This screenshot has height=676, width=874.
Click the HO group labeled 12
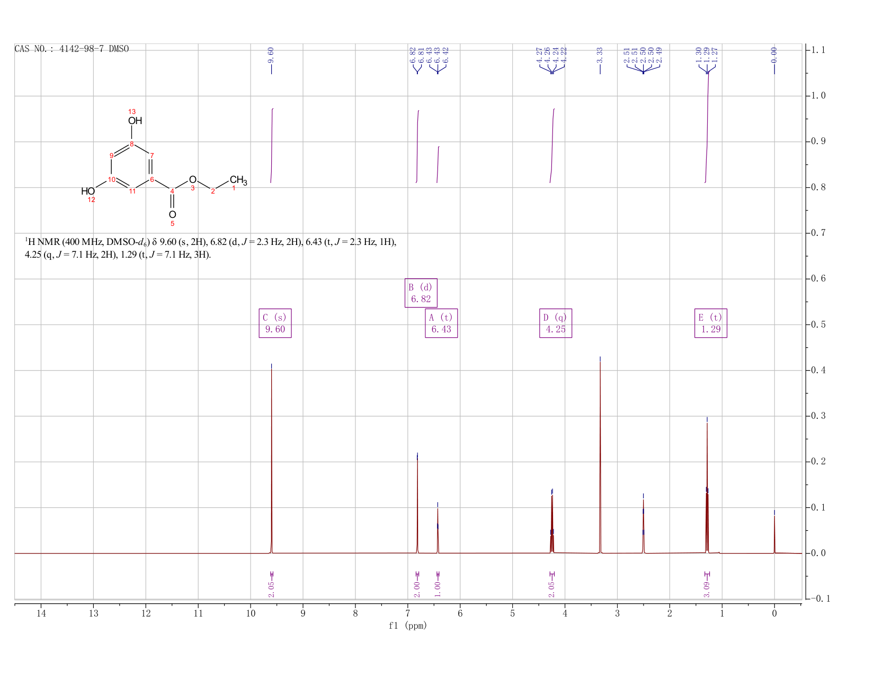point(88,191)
